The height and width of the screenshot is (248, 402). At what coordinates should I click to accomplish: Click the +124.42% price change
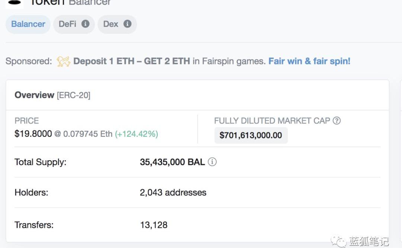136,134
